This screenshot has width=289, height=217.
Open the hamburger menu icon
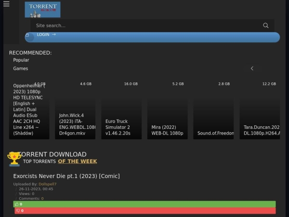[6, 4]
